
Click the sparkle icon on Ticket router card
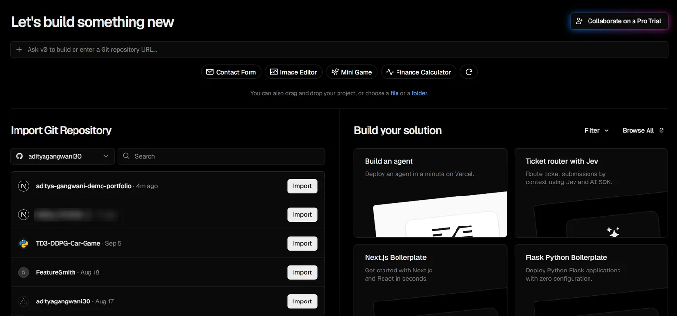pyautogui.click(x=613, y=231)
